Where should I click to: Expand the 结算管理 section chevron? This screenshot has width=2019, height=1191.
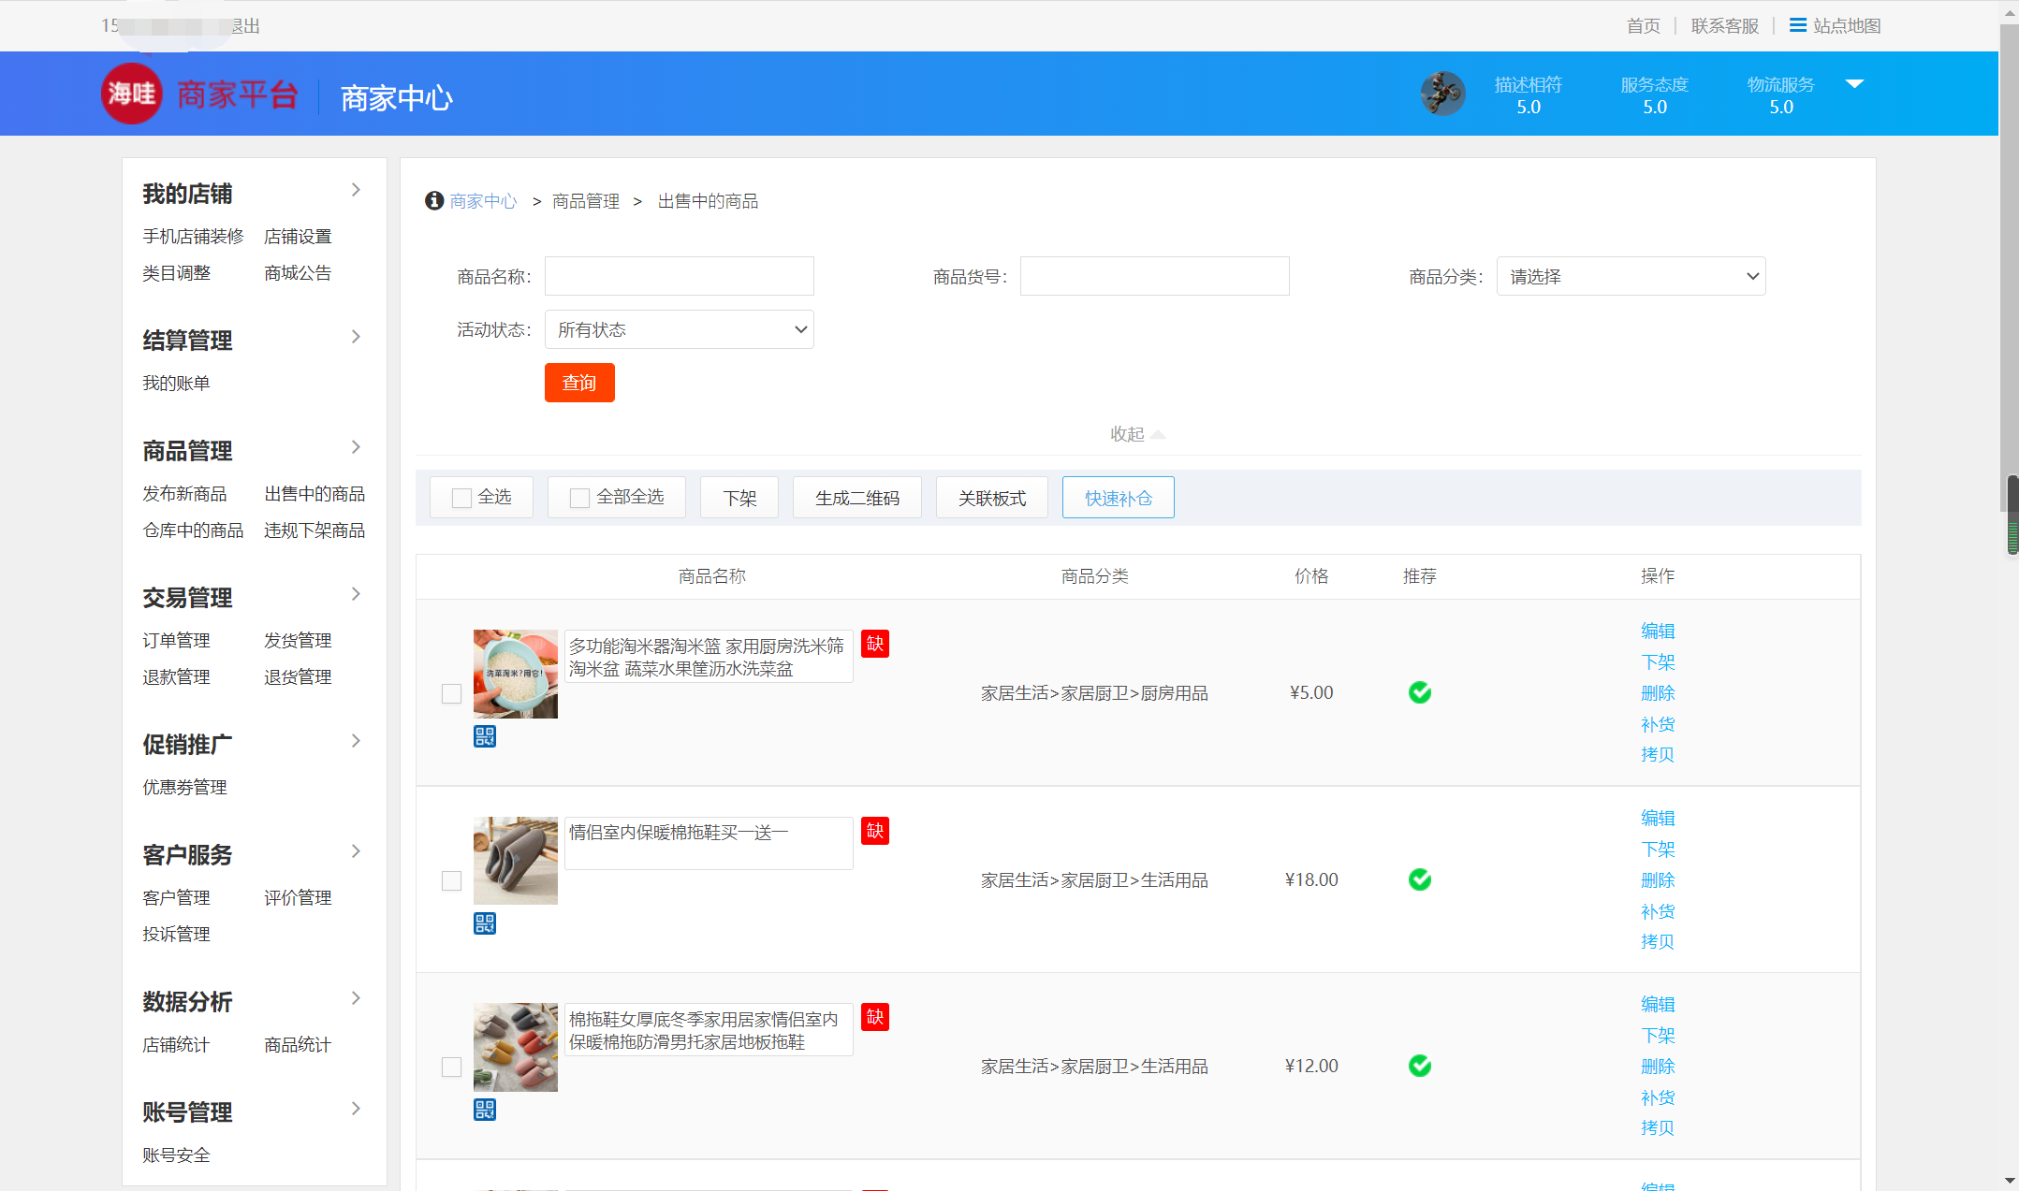356,337
